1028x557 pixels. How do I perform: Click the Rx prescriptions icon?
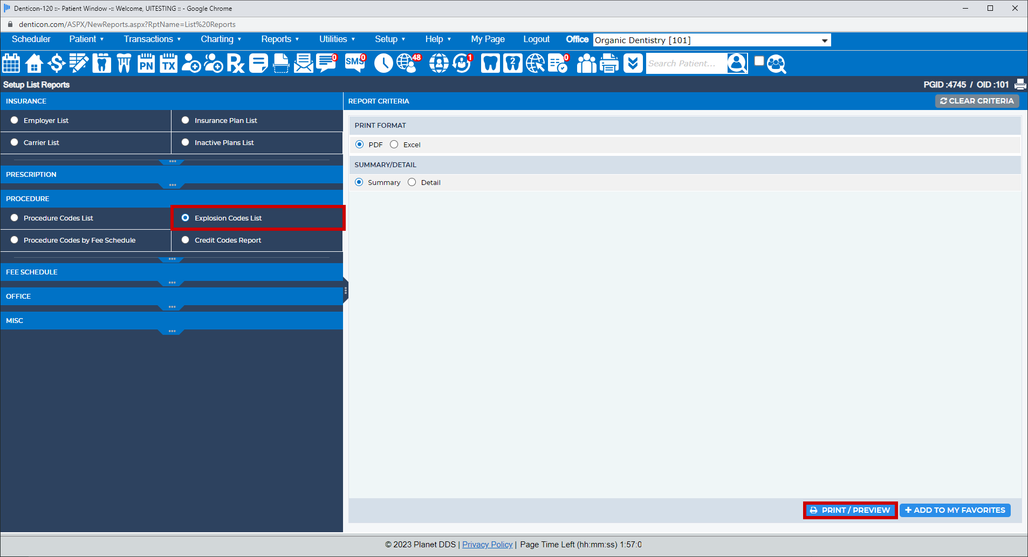pyautogui.click(x=235, y=63)
